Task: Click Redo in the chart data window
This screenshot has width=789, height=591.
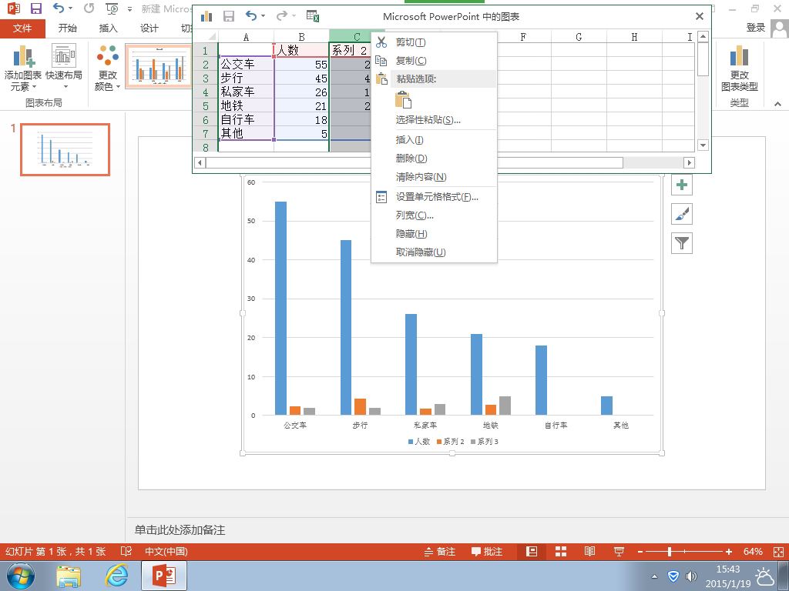Action: click(281, 16)
